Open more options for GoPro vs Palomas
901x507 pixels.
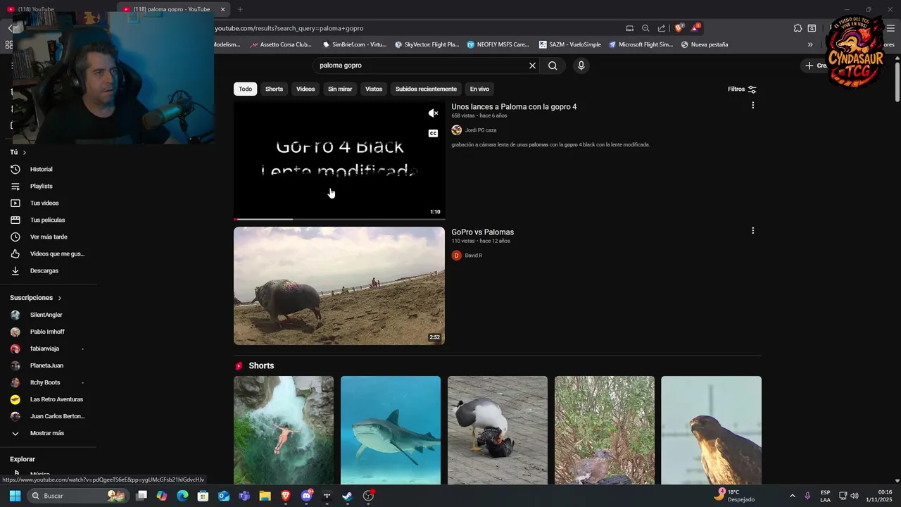752,230
